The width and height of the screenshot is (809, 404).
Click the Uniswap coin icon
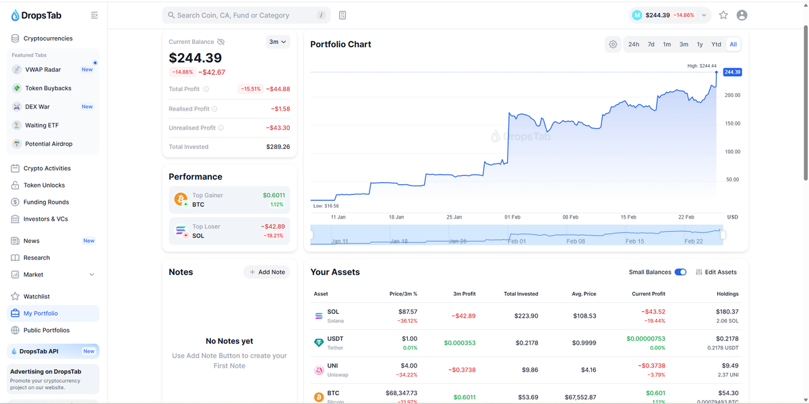click(x=319, y=370)
